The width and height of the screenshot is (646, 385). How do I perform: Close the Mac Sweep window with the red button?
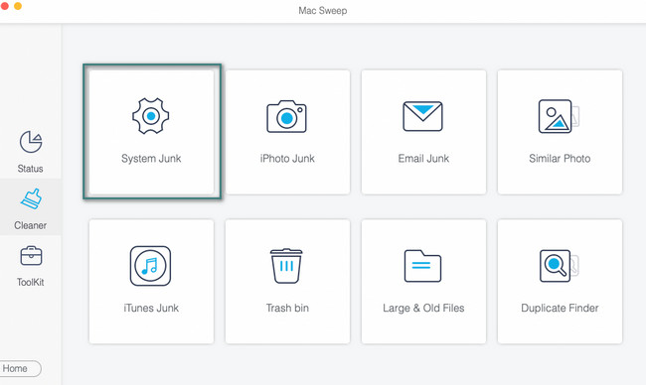4,6
